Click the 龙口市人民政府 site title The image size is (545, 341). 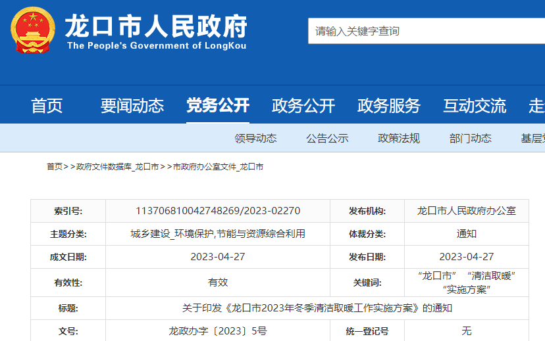pos(155,26)
